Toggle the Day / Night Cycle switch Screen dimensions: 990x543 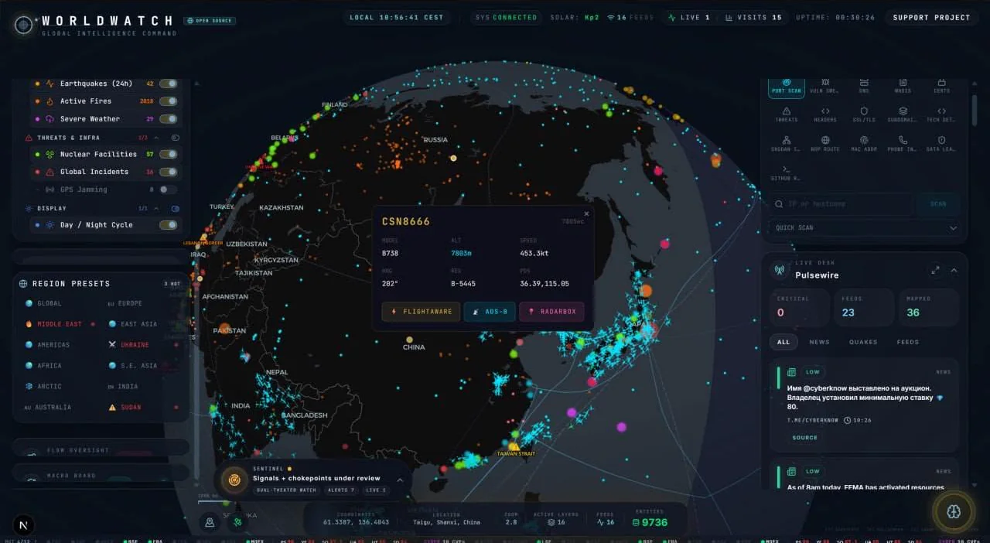(168, 225)
